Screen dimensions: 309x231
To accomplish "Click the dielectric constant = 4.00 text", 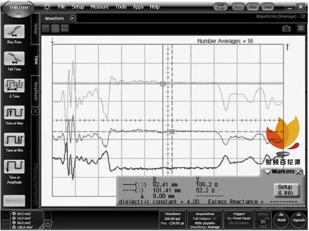I will [x=159, y=202].
